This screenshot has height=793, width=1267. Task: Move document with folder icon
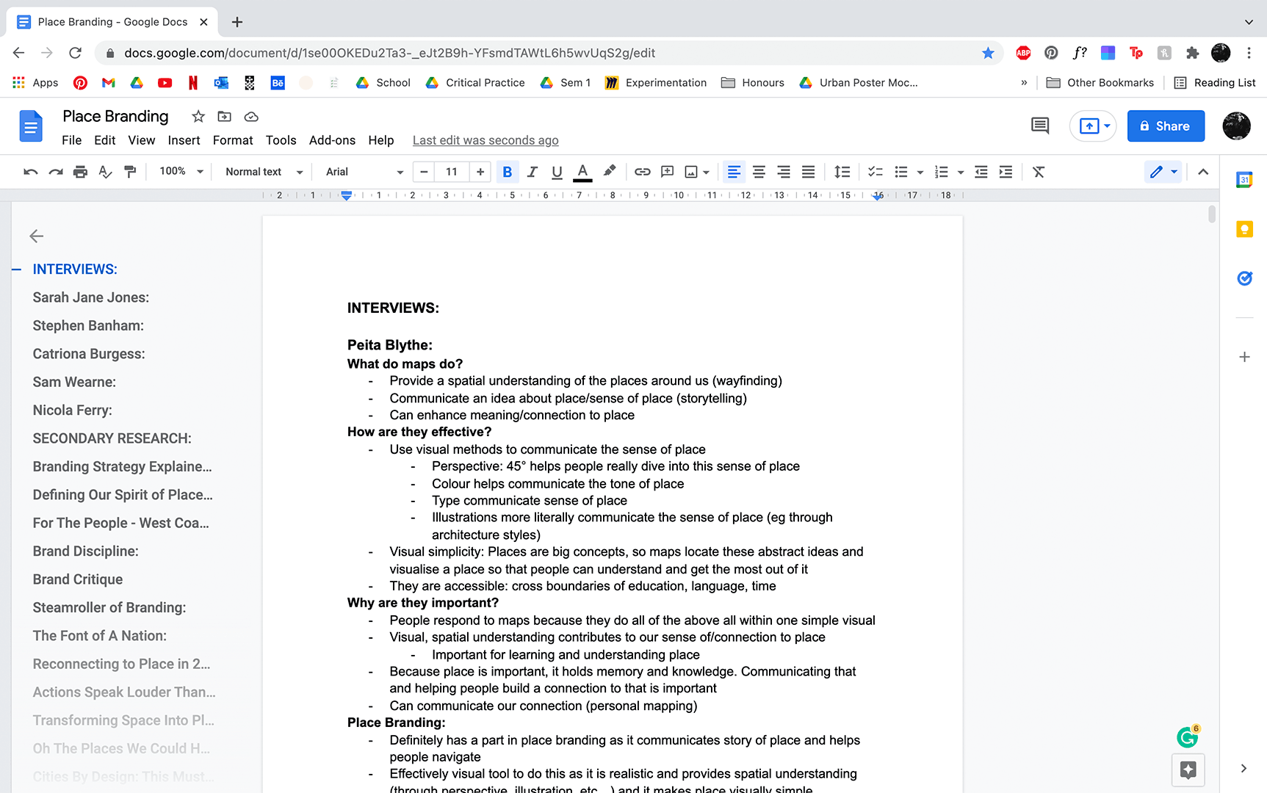(x=225, y=117)
